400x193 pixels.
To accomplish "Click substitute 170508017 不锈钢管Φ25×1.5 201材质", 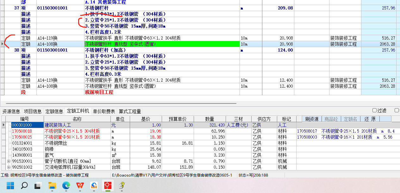I will click(346, 131).
